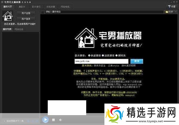Click the 搜片演示视频 link
The height and width of the screenshot is (125, 179).
click(129, 65)
